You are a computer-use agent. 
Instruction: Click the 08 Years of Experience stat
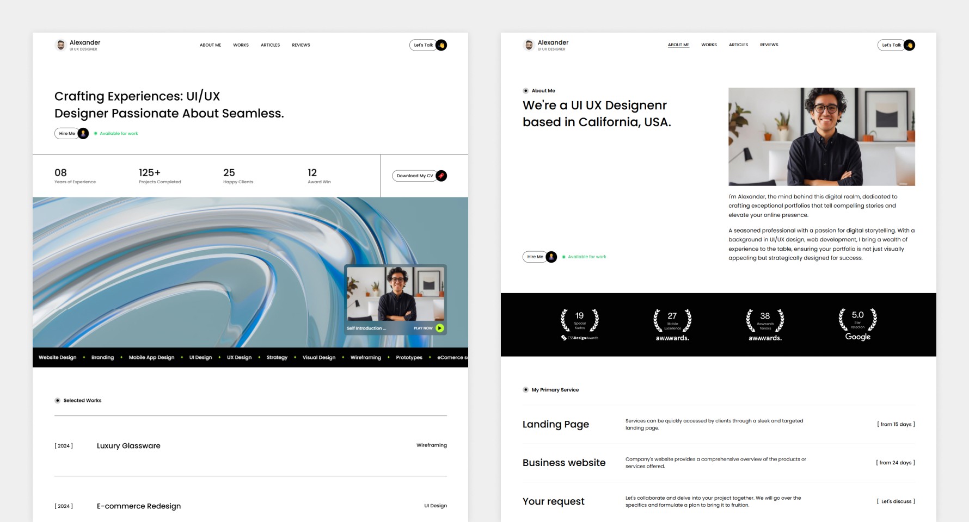(75, 176)
